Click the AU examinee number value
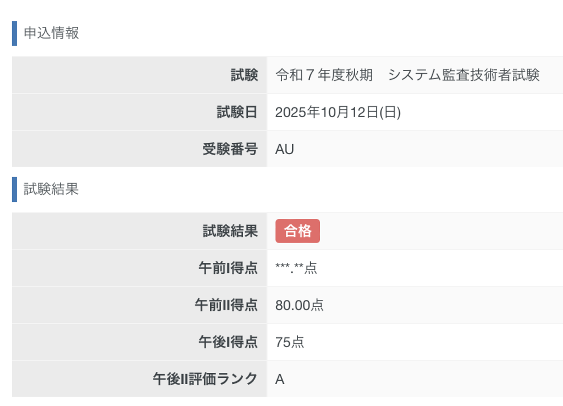 pyautogui.click(x=284, y=149)
